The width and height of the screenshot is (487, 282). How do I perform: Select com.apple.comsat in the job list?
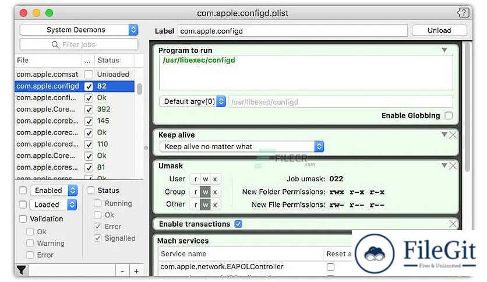click(x=48, y=75)
